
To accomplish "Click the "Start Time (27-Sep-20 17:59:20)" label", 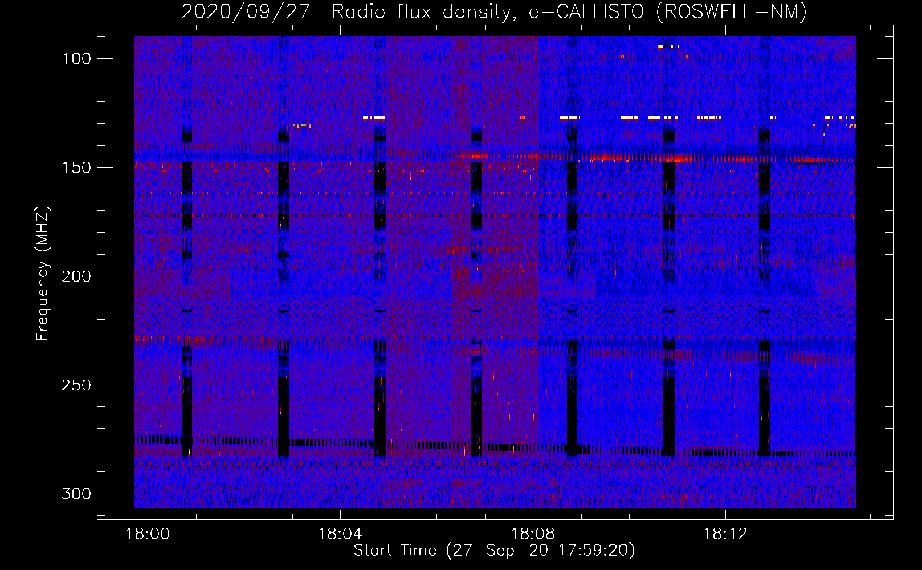I will 494,551.
